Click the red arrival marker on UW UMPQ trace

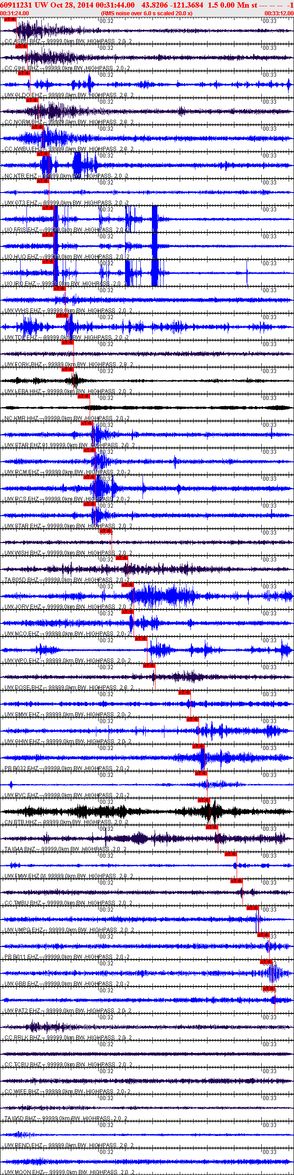click(252, 908)
